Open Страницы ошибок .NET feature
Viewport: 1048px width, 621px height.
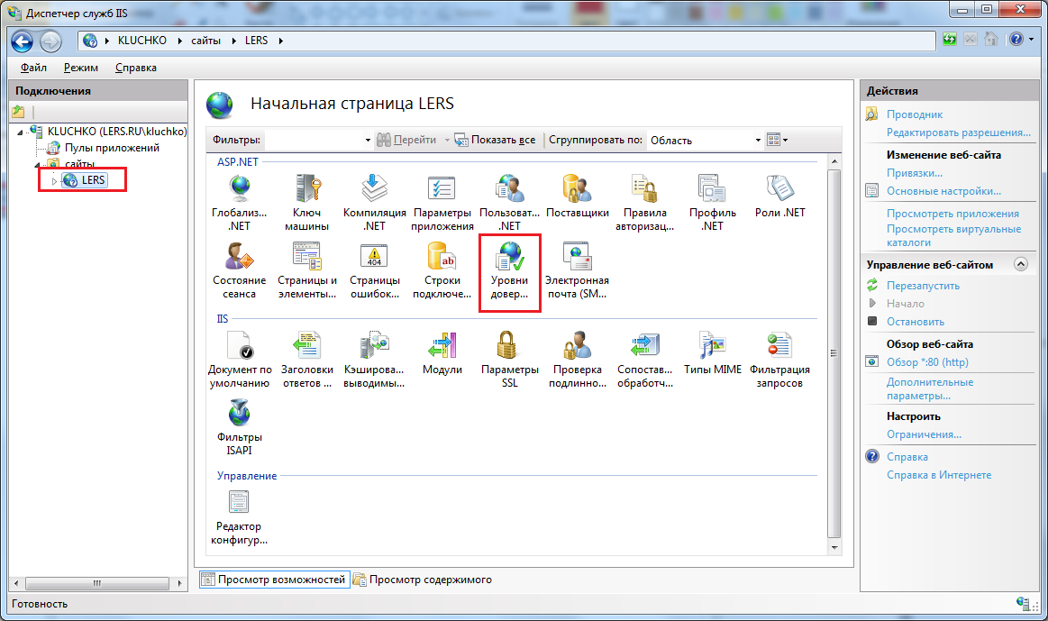click(x=374, y=270)
